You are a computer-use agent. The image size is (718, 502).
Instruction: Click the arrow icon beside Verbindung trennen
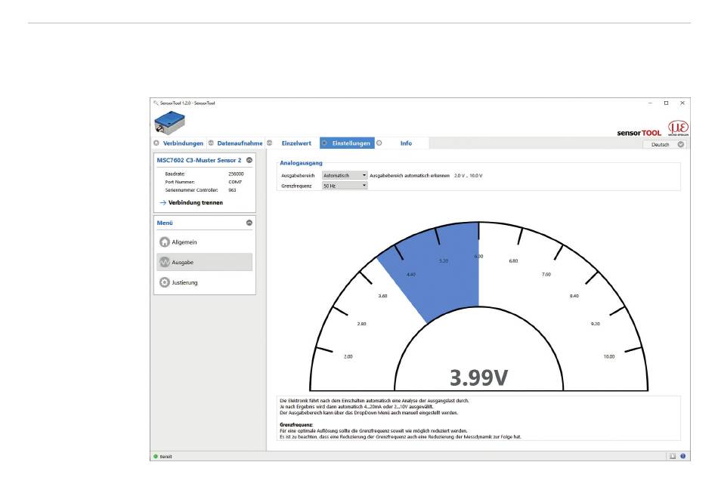(162, 202)
